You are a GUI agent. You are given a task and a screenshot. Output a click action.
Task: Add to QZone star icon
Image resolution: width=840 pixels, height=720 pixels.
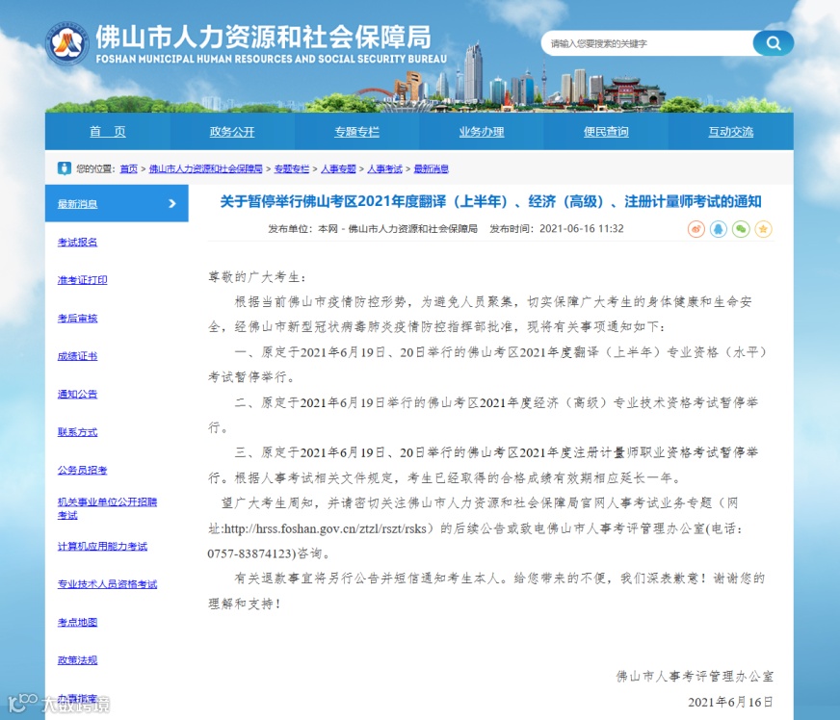pos(763,229)
